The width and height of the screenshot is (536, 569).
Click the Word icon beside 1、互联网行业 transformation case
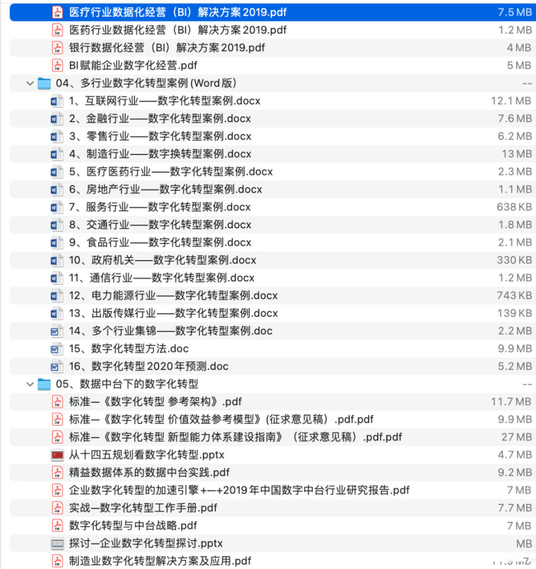(x=57, y=101)
